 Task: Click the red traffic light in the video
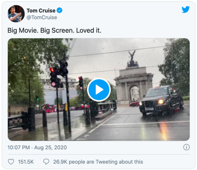(52, 70)
